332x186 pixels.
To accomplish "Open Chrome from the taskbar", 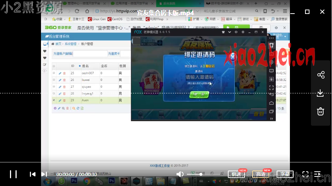I will click(86, 181).
